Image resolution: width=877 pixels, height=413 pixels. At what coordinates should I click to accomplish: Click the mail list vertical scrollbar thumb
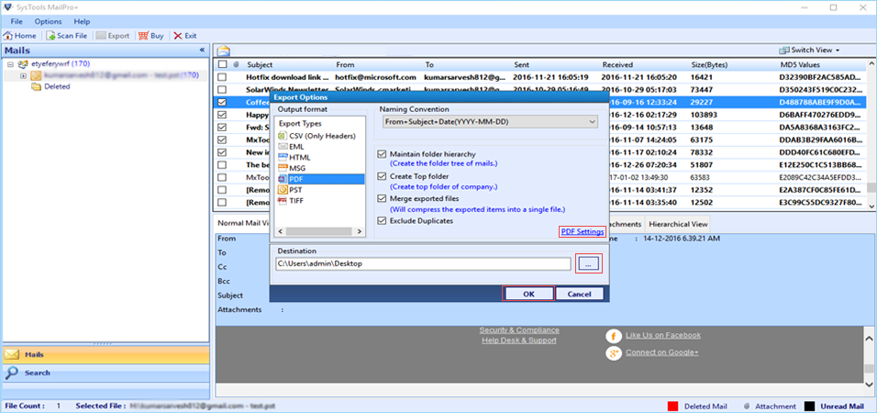point(871,188)
